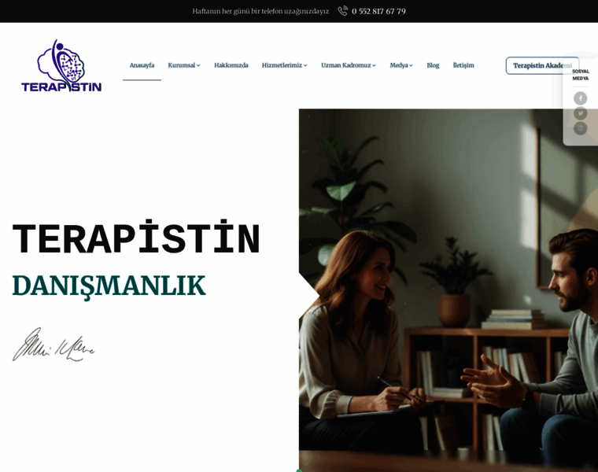Image resolution: width=598 pixels, height=472 pixels.
Task: Click the Terapistin Akademi button
Action: (542, 65)
